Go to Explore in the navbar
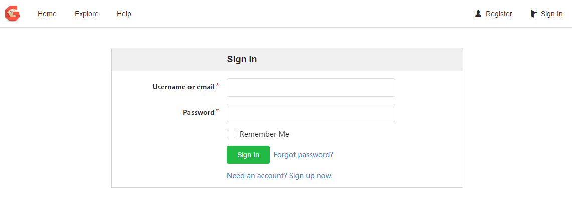 tap(86, 14)
